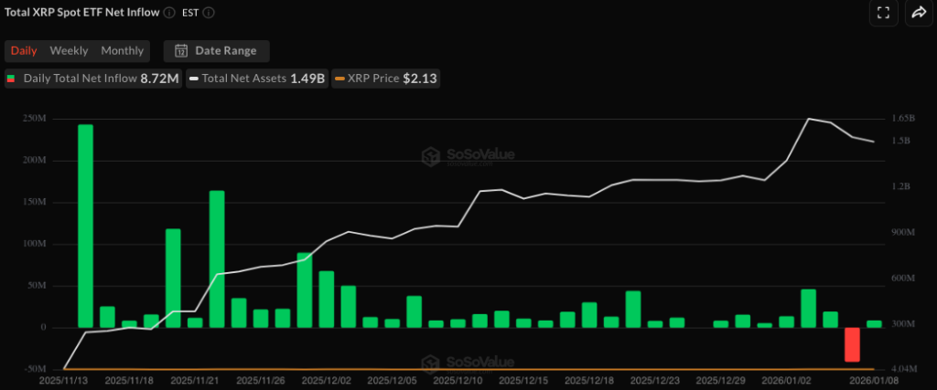The height and width of the screenshot is (390, 937).
Task: Open the chart in fullscreen mode
Action: (883, 13)
